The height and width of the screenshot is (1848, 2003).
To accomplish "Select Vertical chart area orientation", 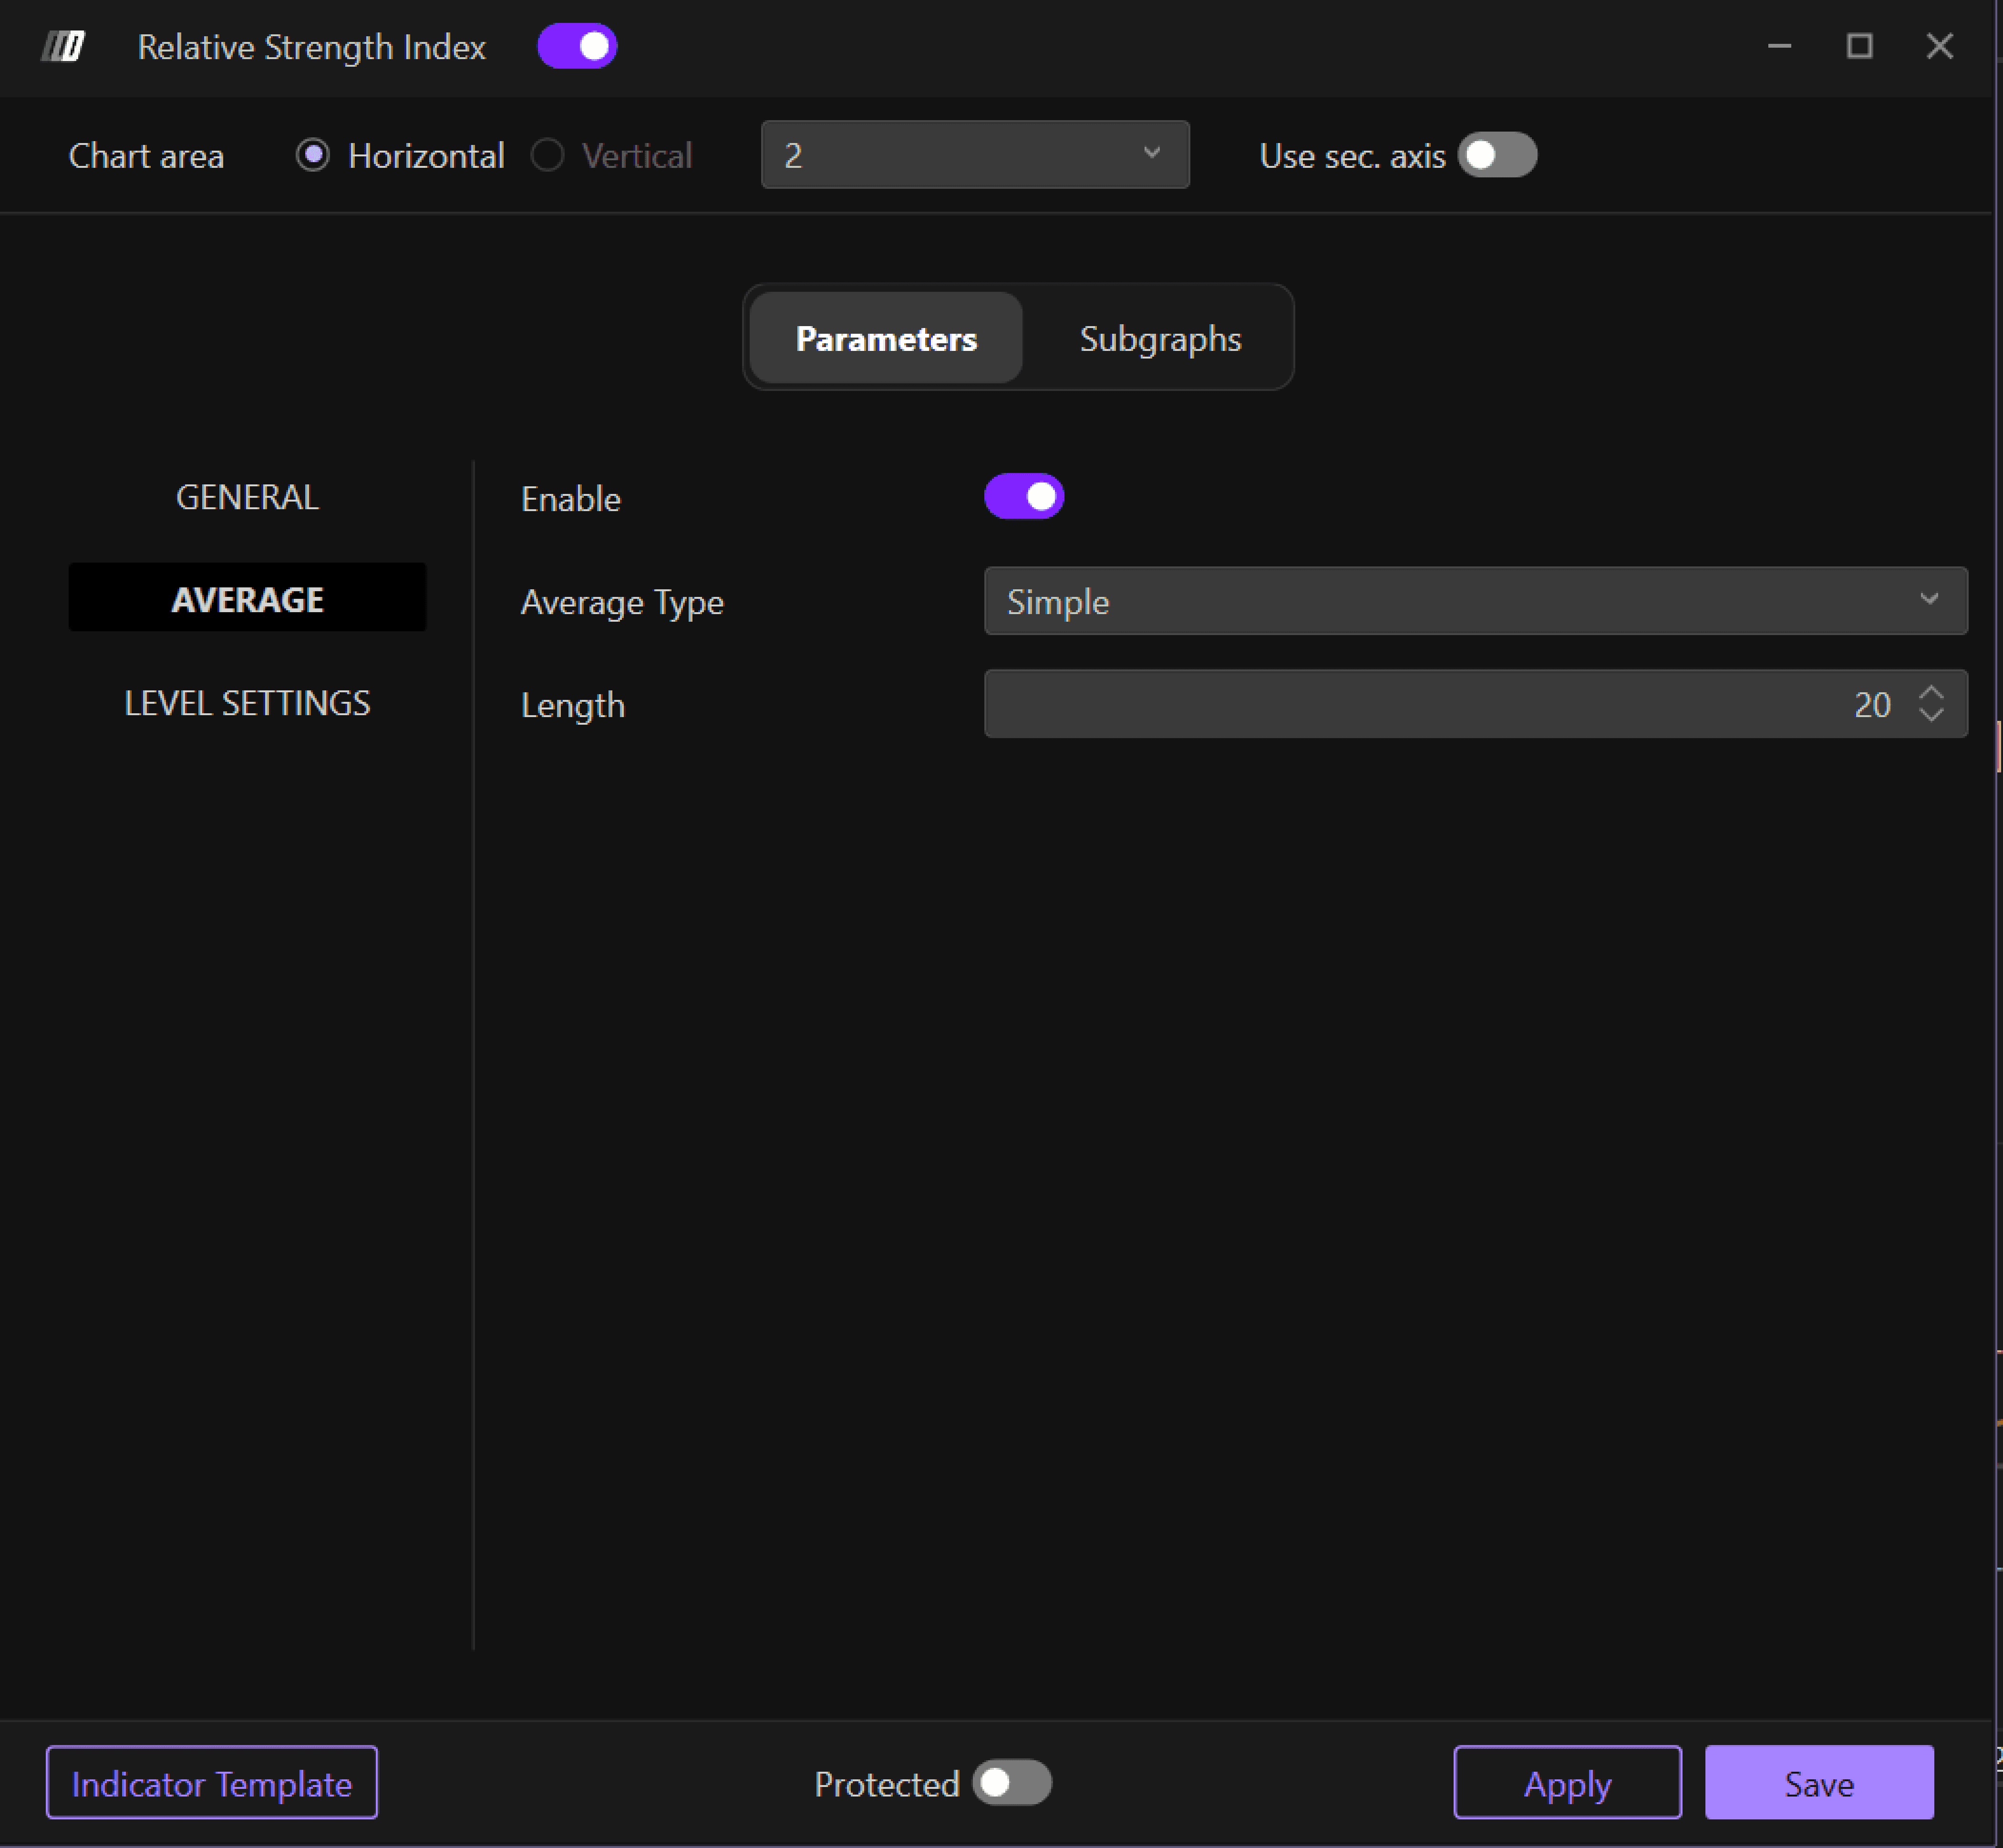I will [548, 155].
